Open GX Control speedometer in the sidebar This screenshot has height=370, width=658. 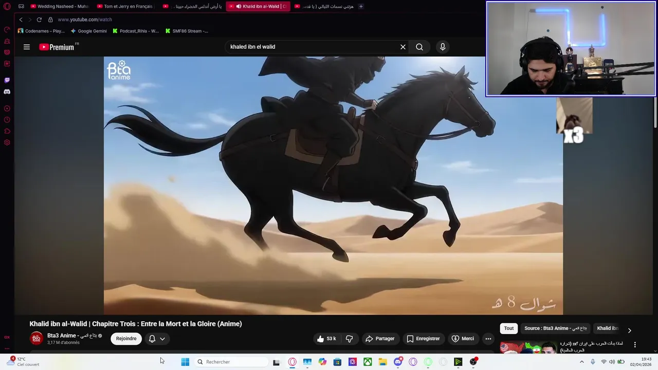(7, 30)
